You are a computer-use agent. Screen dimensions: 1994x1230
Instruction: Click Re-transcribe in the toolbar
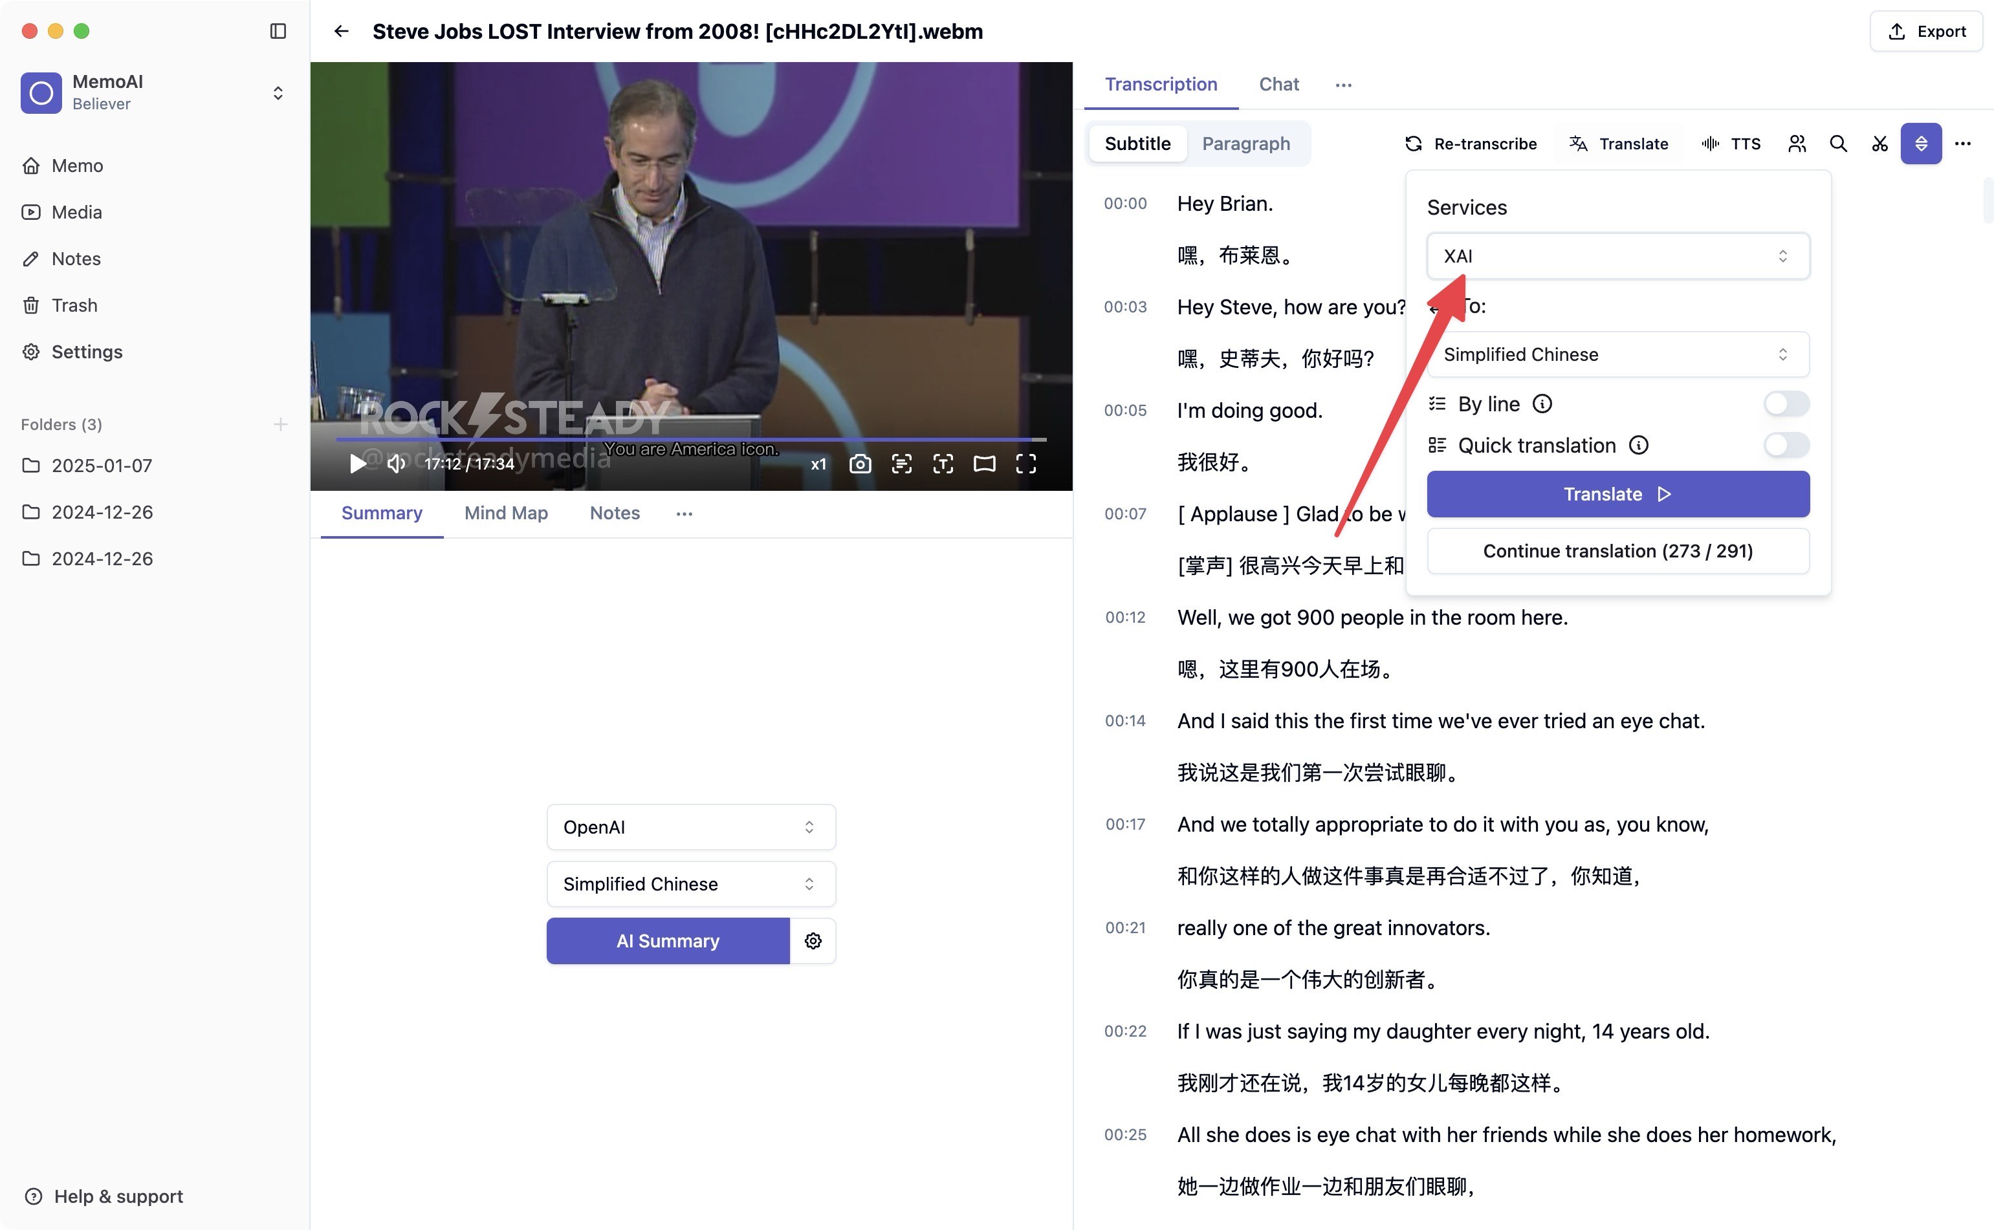1470,144
